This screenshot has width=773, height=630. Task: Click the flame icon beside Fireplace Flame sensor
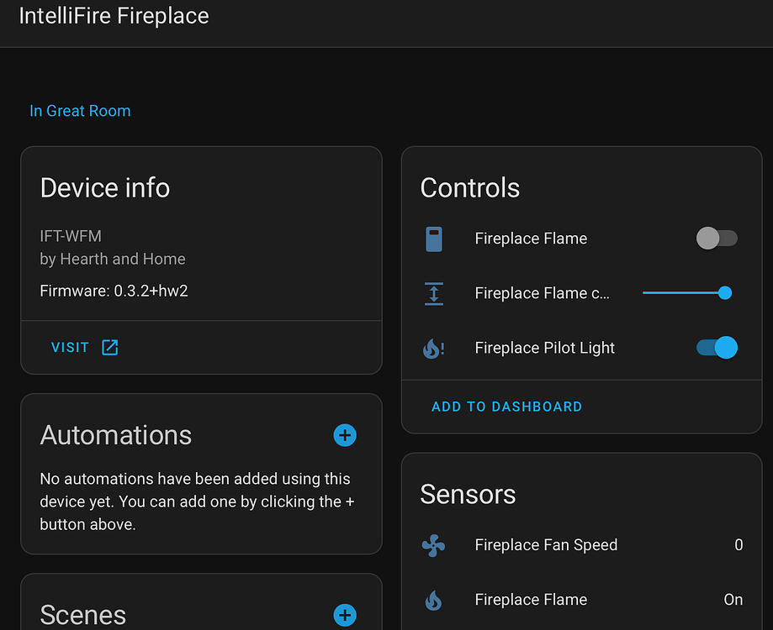click(433, 600)
